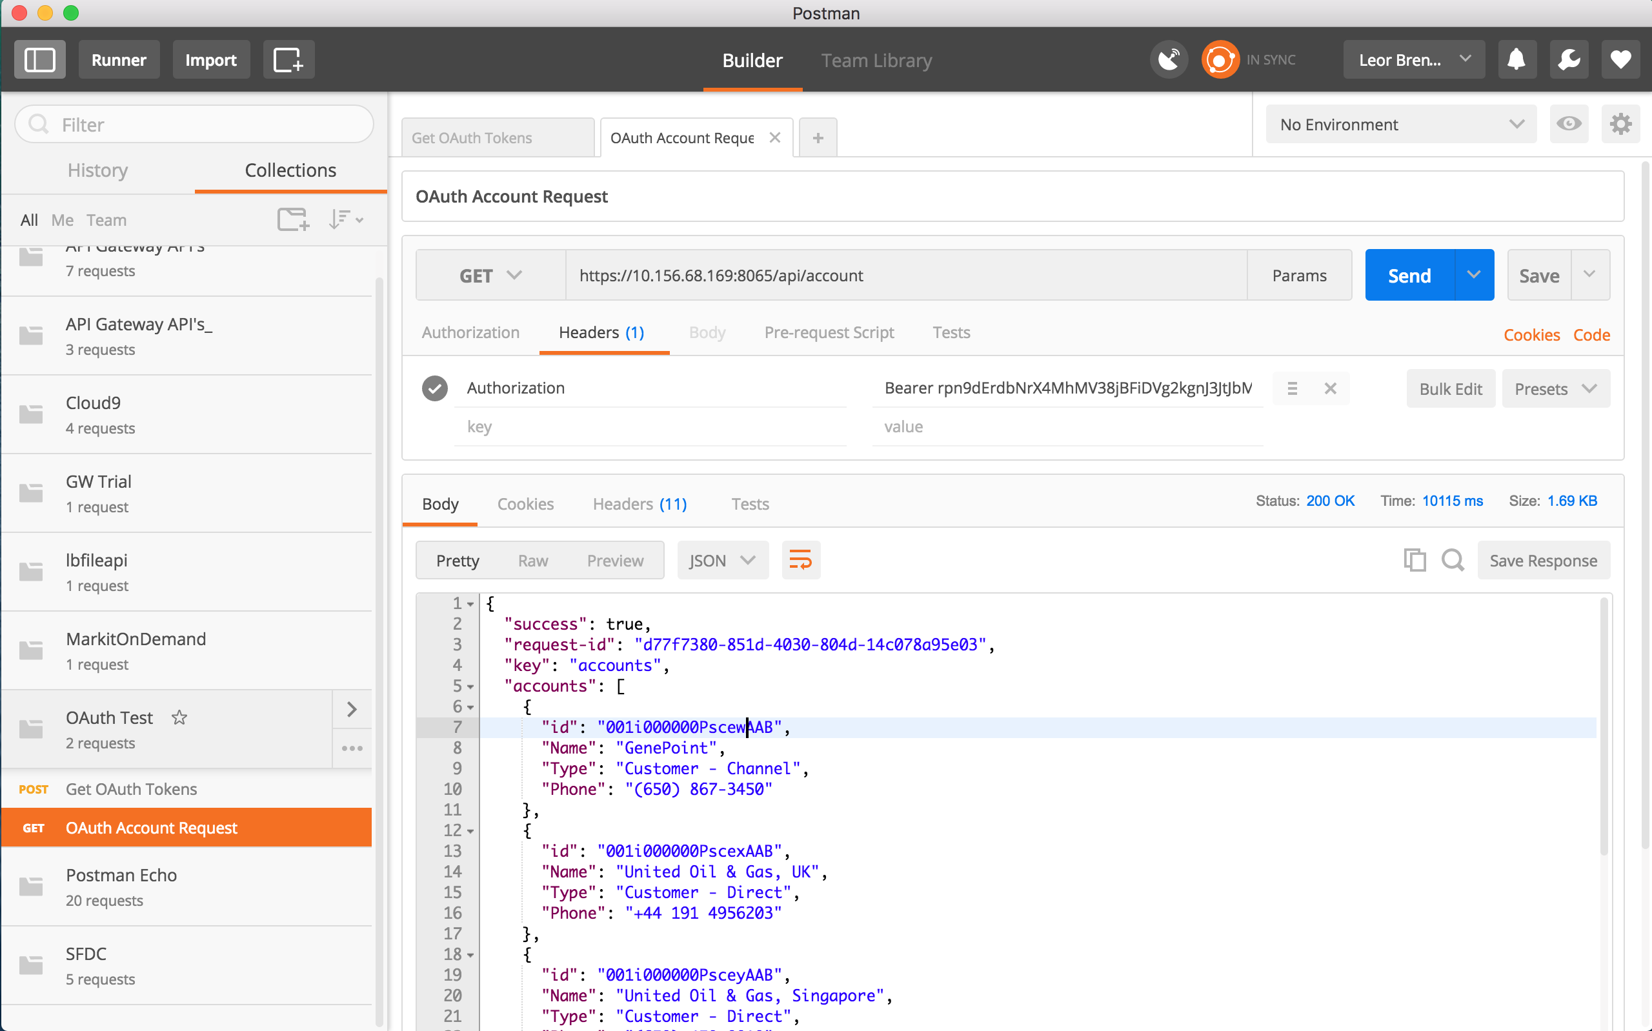Expand the No Environment selector
The height and width of the screenshot is (1031, 1652).
click(1400, 124)
